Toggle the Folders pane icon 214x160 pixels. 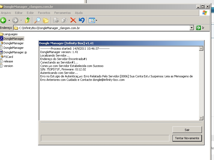coord(46,21)
